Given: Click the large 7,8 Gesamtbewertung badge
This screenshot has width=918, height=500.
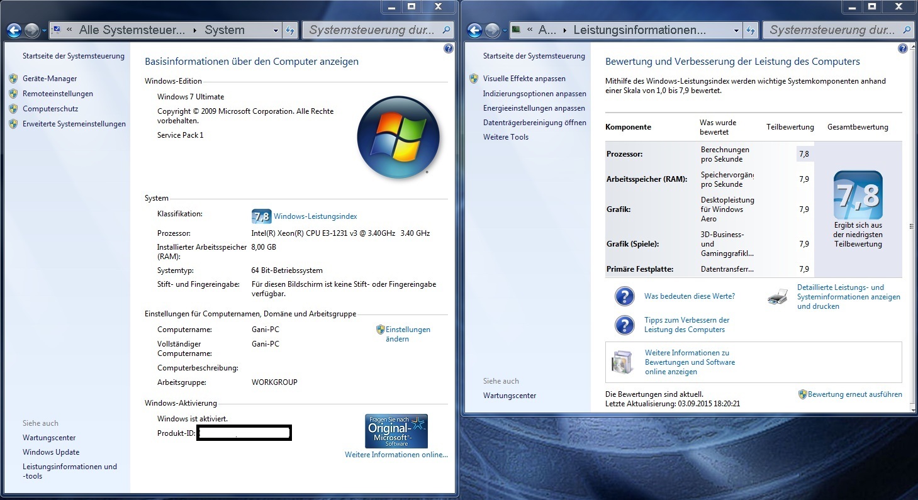Looking at the screenshot, I should click(858, 195).
